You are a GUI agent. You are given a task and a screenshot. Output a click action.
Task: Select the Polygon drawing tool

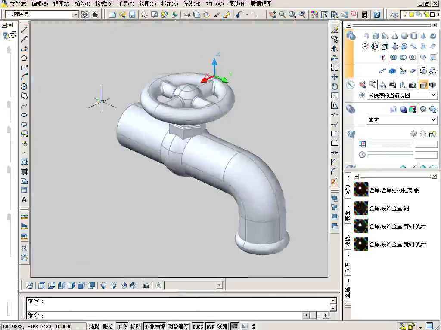tap(24, 58)
